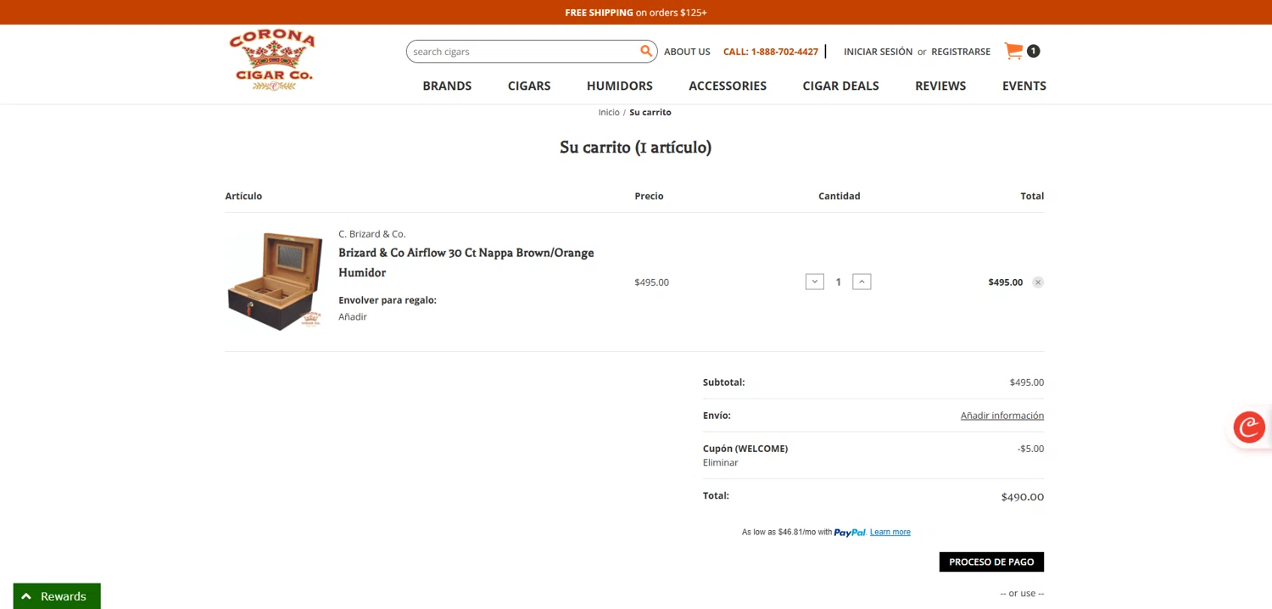The width and height of the screenshot is (1272, 609).
Task: Go to the Events page
Action: (1024, 86)
